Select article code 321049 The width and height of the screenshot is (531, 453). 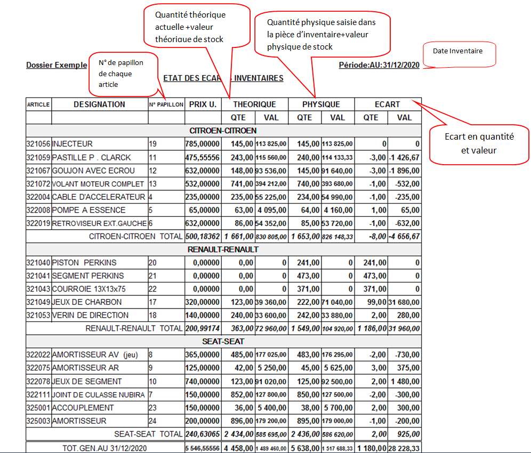[38, 302]
